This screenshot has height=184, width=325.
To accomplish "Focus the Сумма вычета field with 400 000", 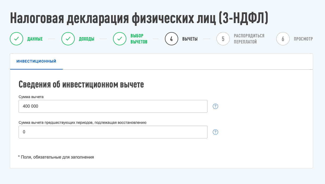I will (x=113, y=106).
